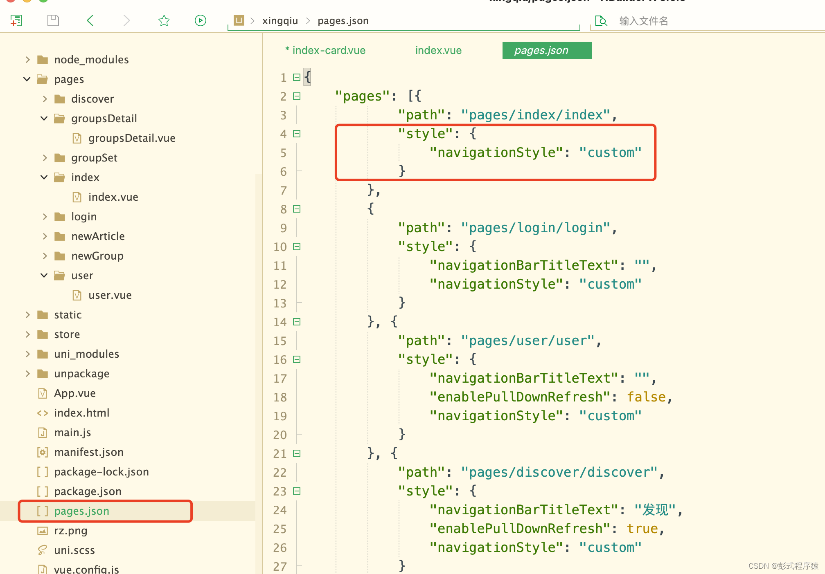Click the file search magnifier icon
This screenshot has width=825, height=574.
click(601, 21)
